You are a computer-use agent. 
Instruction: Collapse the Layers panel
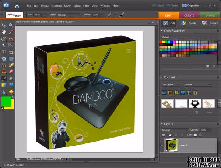tap(162, 124)
